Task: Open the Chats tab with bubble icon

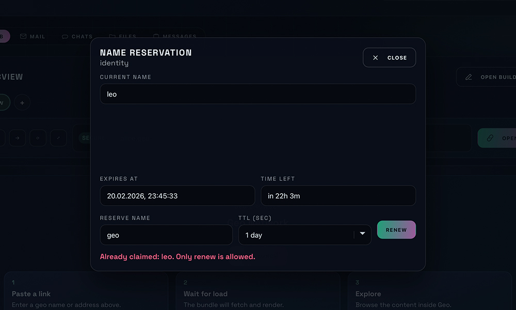Action: click(77, 37)
